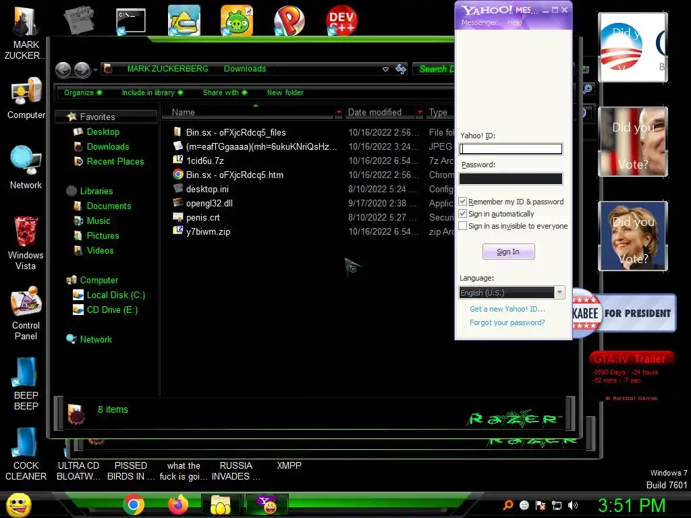Open Firefox from the taskbar

coord(178,505)
